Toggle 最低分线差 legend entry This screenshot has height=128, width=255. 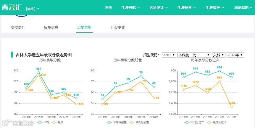139,122
